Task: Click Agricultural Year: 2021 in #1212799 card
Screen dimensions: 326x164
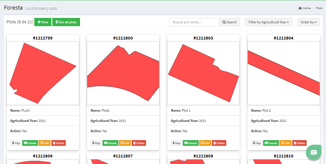Action: [28, 121]
